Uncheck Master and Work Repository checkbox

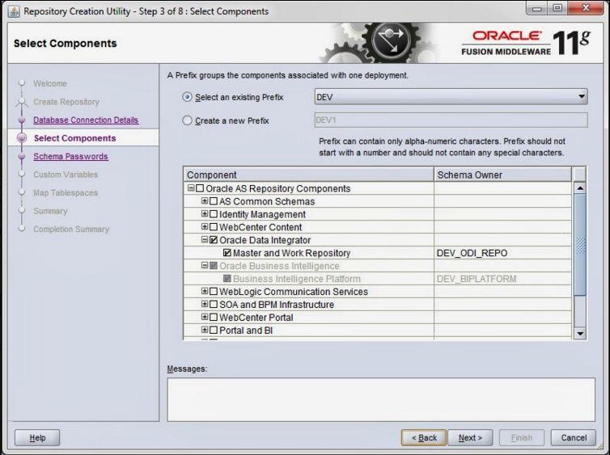coord(227,253)
